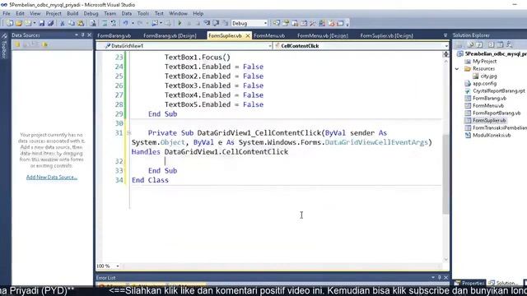Switch to FormSuplier.vb [Design] tab

tap(386, 35)
